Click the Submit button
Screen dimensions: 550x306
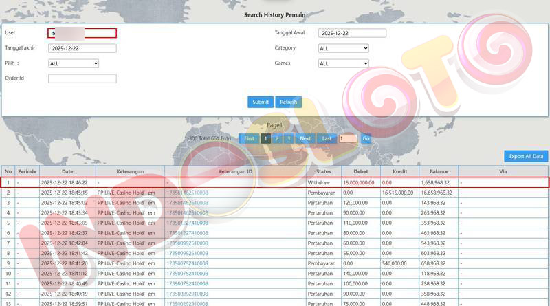point(261,102)
